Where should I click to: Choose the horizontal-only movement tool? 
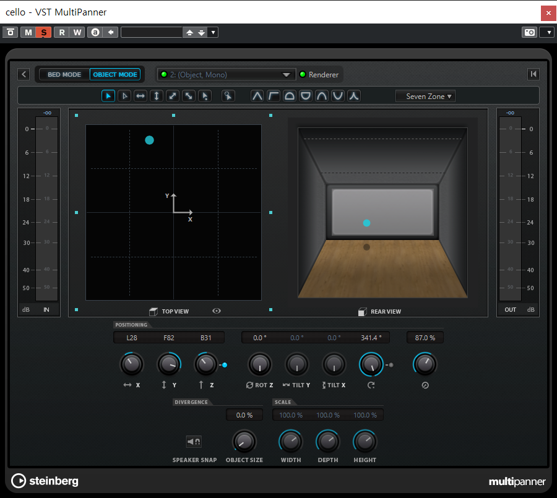140,96
